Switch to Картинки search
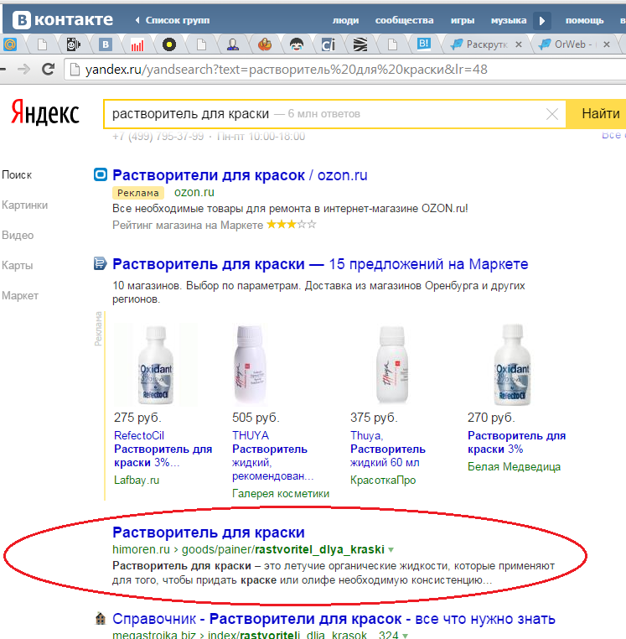The image size is (626, 639). (x=24, y=205)
